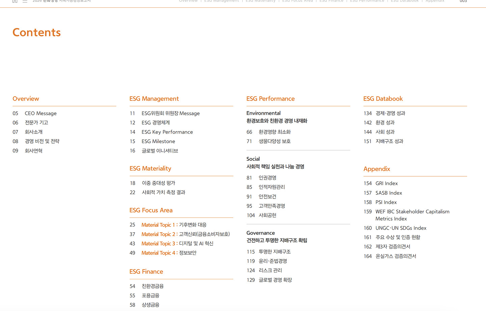Viewport: 486px width, 311px height.
Task: Click the Overview section heading
Action: pos(26,99)
